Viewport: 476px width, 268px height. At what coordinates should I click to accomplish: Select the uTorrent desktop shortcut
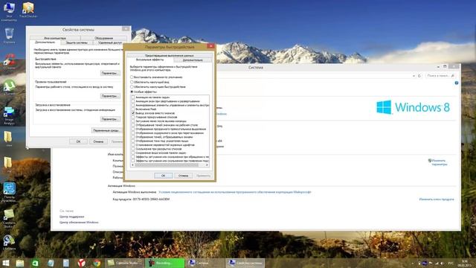click(x=9, y=87)
